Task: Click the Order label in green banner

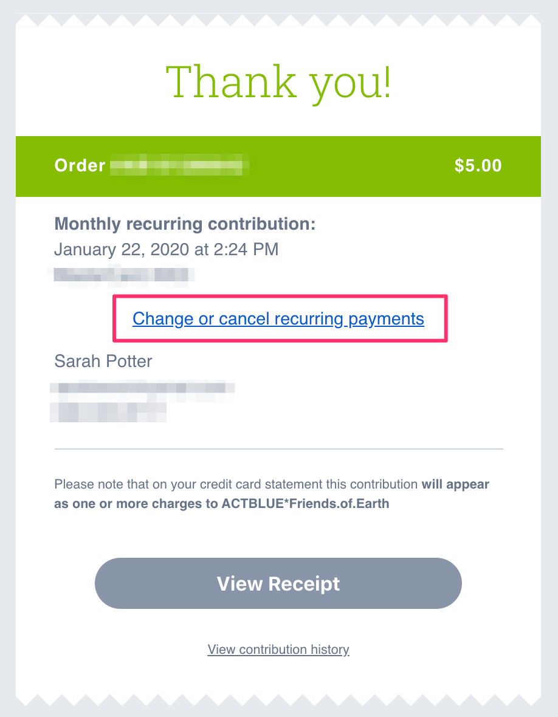Action: coord(80,165)
